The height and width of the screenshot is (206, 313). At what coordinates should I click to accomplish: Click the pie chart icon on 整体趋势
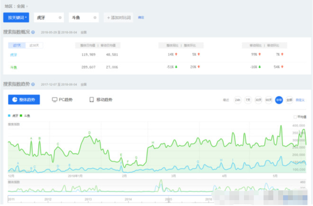(15, 100)
